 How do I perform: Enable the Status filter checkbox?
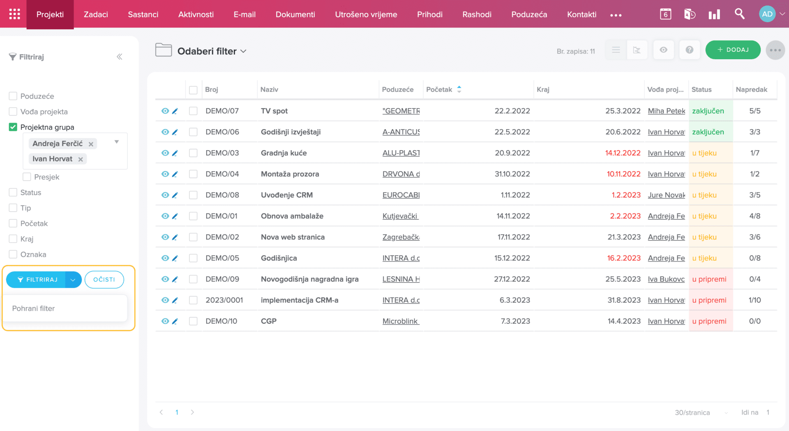[x=13, y=192]
